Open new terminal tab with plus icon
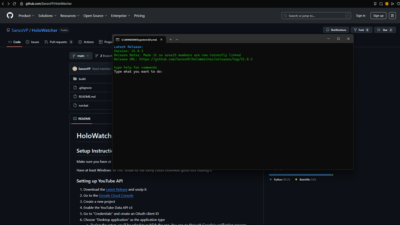 [x=171, y=39]
